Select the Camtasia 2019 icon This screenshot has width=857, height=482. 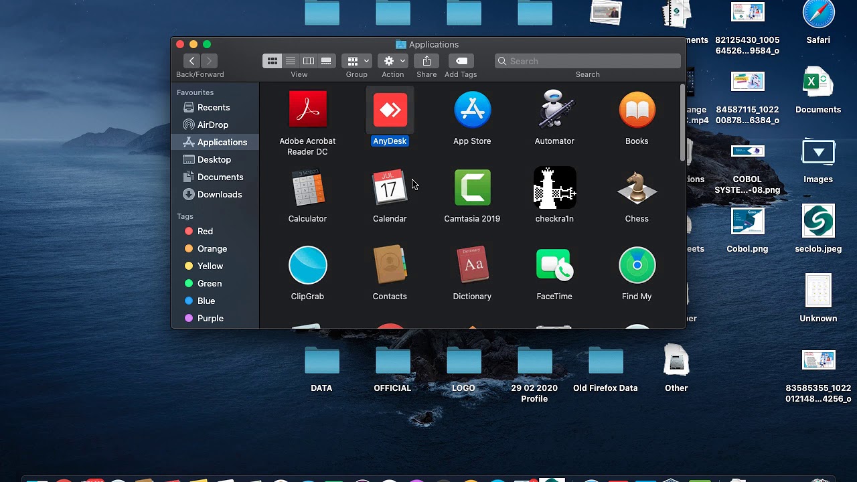coord(472,187)
